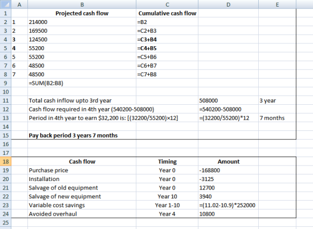Select cell B8 with 48500
The width and height of the screenshot is (313, 229).
pyautogui.click(x=82, y=74)
